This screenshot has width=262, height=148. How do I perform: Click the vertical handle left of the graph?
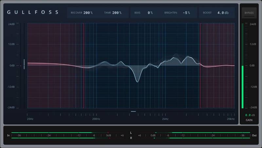(24, 64)
